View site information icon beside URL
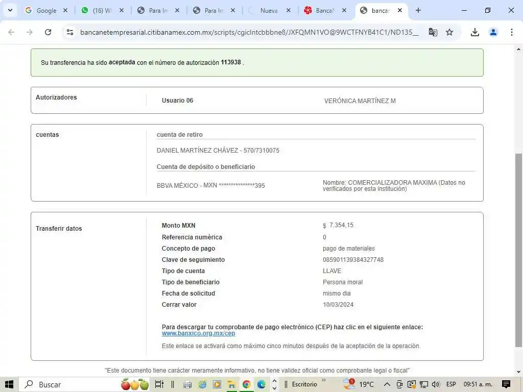 coord(70,32)
